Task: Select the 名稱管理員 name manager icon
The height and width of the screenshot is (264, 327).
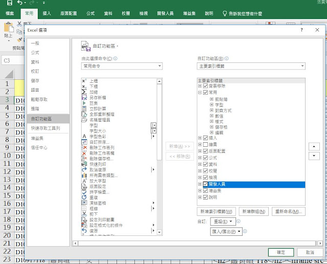Action: coord(84,120)
